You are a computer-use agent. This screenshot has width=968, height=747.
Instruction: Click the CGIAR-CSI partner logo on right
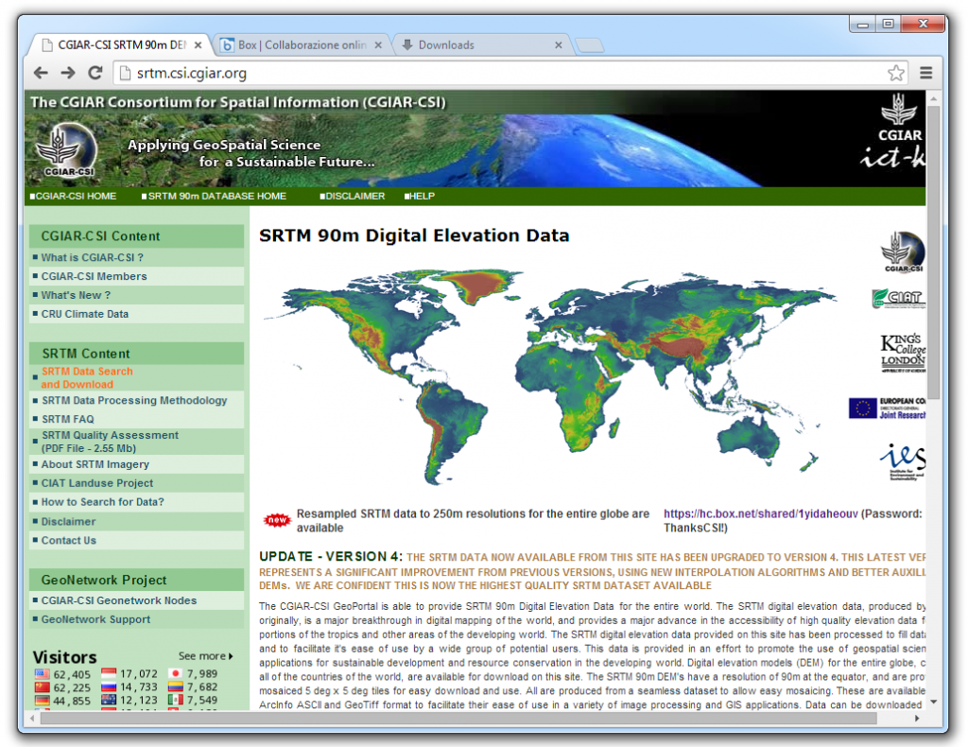[x=903, y=252]
